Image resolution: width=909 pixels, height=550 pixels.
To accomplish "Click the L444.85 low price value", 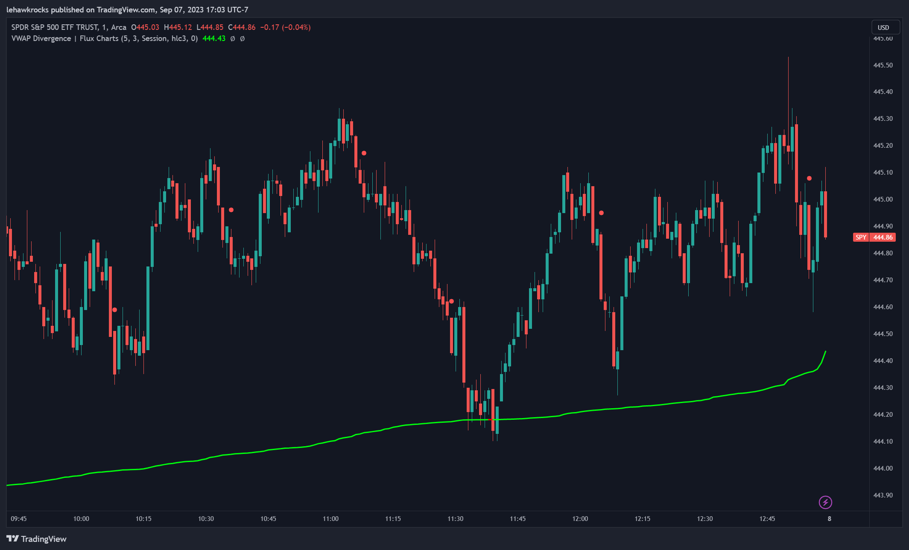I will point(210,27).
